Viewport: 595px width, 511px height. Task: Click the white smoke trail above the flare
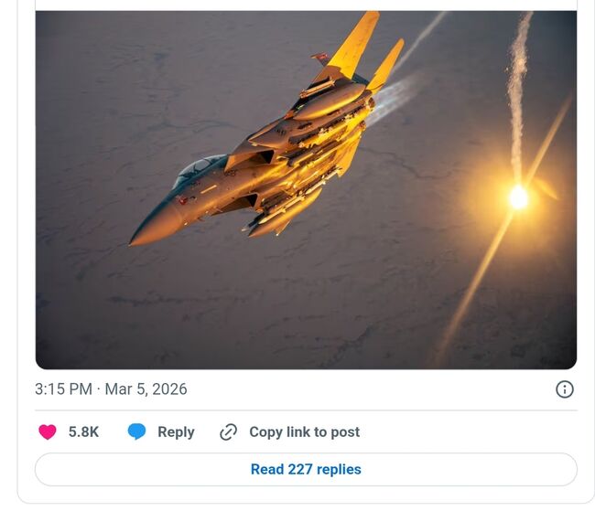(x=518, y=95)
